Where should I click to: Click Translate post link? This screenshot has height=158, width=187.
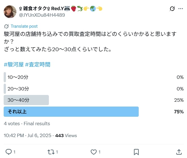24,26
